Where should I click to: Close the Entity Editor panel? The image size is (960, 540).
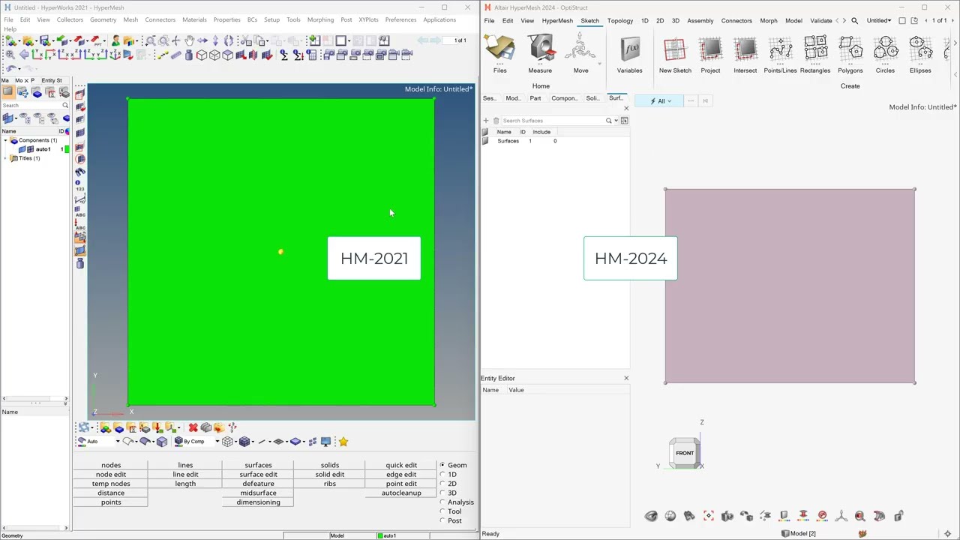pyautogui.click(x=626, y=378)
